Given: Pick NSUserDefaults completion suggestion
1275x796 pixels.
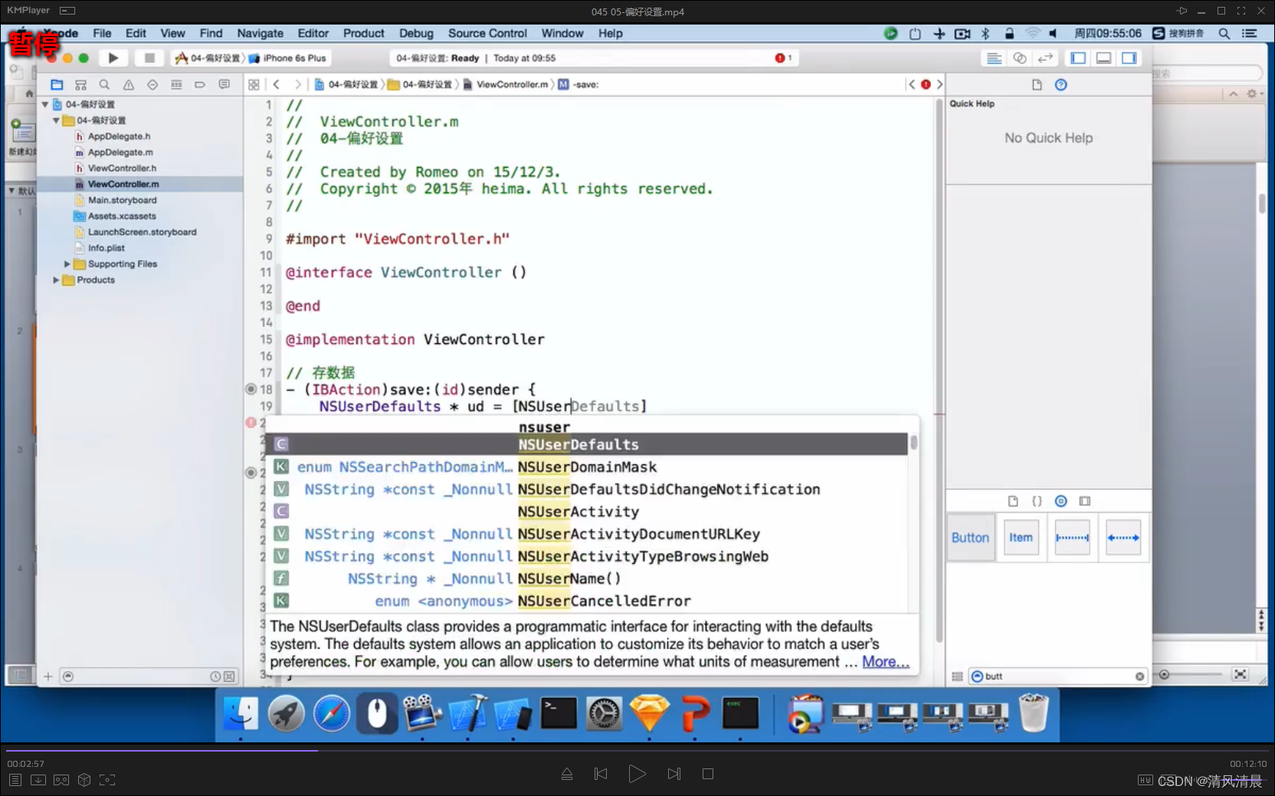Looking at the screenshot, I should (587, 445).
